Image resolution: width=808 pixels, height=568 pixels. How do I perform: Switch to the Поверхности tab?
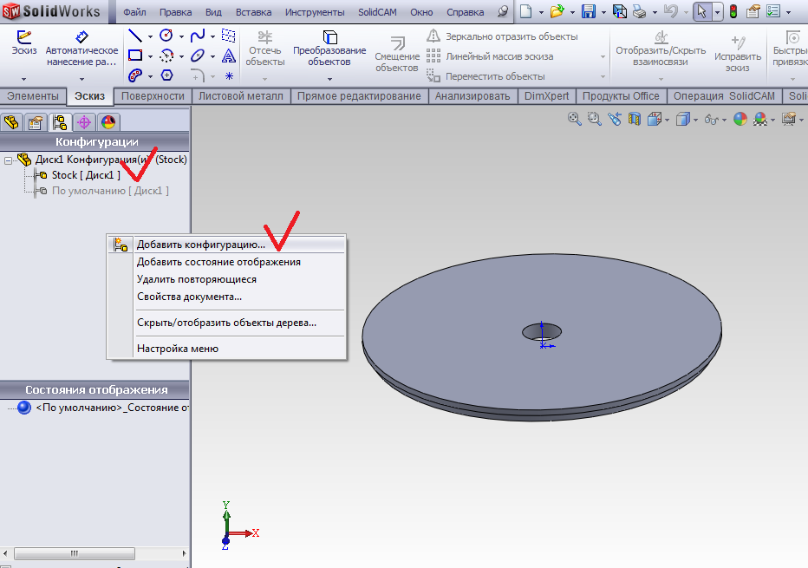(153, 96)
